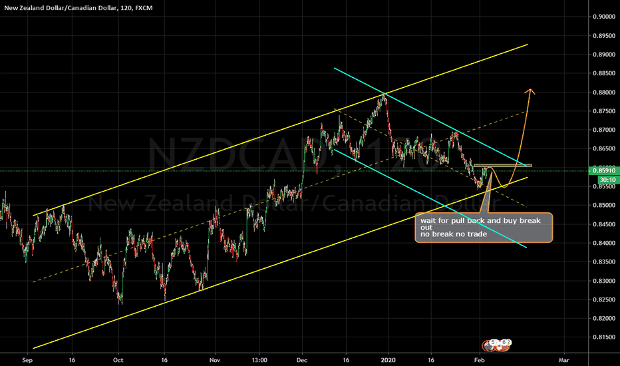The height and width of the screenshot is (366, 620).
Task: Click the 2020 date label on time axis
Action: 388,360
